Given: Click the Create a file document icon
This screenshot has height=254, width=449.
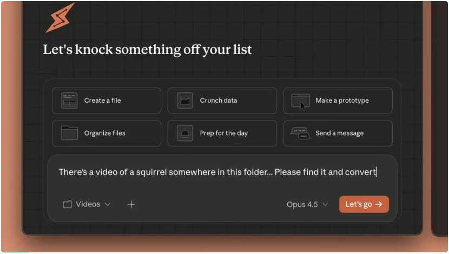Looking at the screenshot, I should [x=69, y=101].
